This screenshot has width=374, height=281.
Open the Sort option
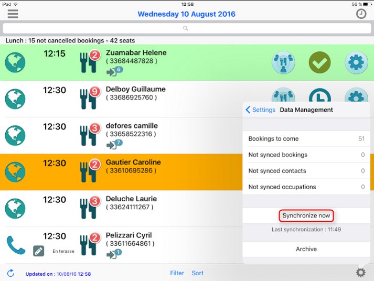pos(198,273)
